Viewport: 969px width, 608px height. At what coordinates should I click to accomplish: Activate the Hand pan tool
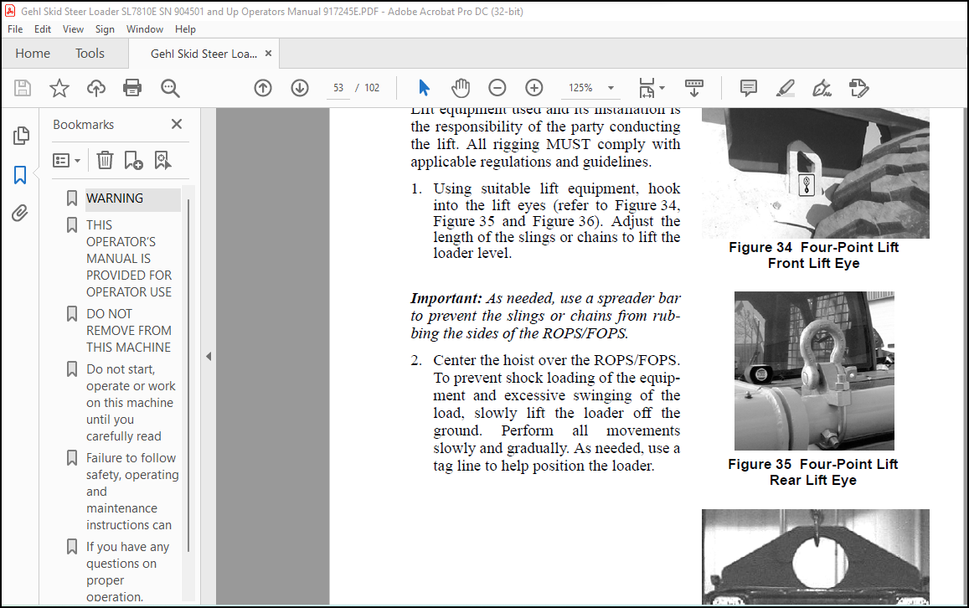pyautogui.click(x=461, y=88)
